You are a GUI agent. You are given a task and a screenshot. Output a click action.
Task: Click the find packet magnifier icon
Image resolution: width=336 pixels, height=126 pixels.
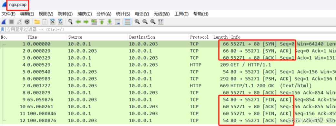tap(70, 22)
